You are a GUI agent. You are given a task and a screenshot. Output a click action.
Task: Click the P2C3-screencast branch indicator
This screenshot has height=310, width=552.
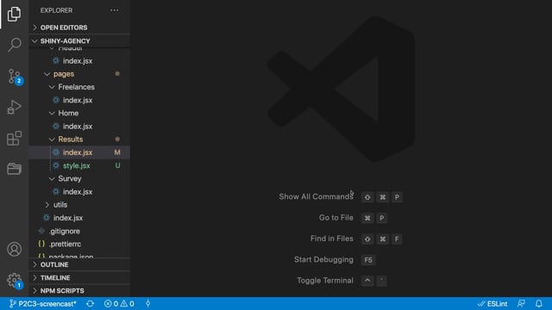tap(42, 304)
